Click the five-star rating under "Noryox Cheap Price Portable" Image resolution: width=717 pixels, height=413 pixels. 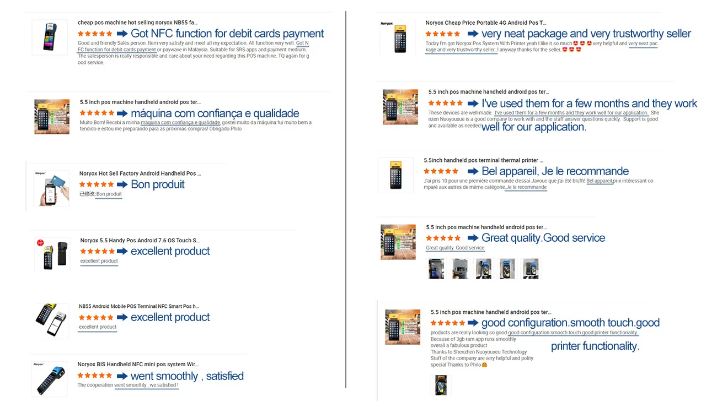click(442, 34)
